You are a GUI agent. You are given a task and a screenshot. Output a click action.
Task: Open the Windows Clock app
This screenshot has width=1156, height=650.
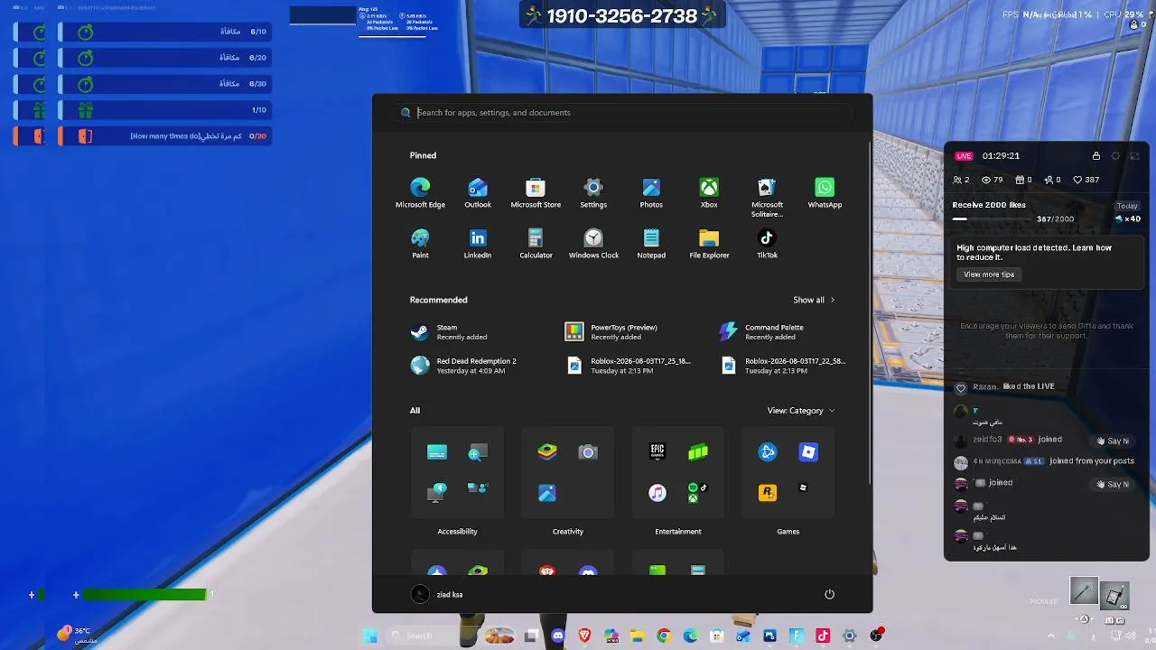point(593,243)
